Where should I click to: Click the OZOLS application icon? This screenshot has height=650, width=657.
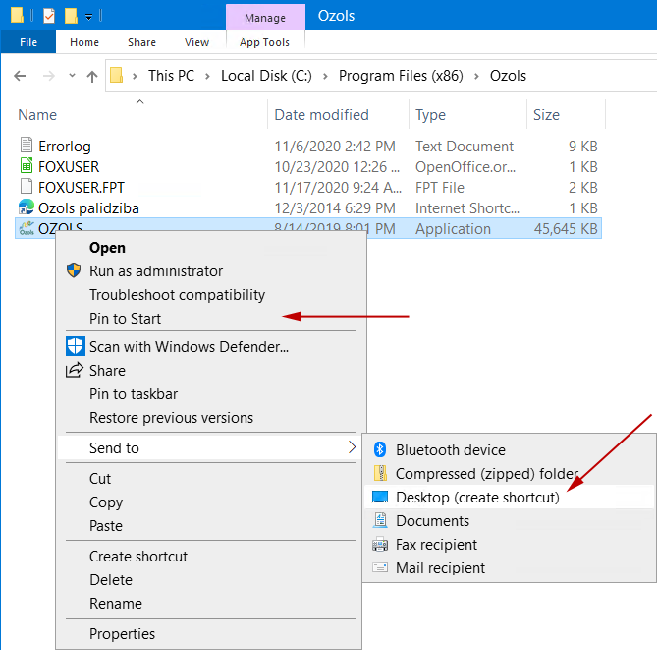tap(27, 228)
